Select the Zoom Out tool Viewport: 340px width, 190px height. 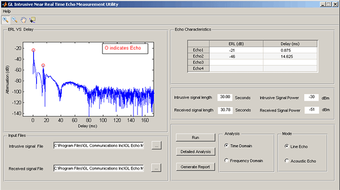point(15,20)
